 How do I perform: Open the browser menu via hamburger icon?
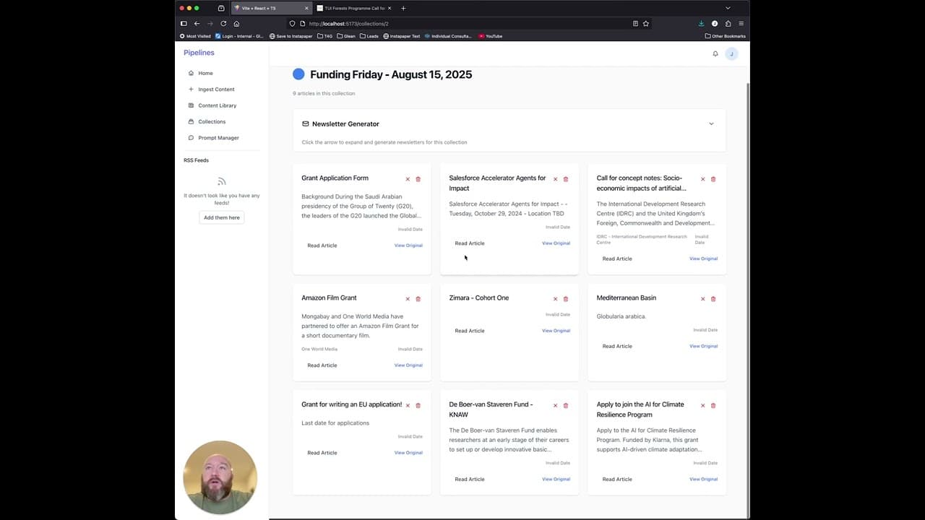point(741,23)
